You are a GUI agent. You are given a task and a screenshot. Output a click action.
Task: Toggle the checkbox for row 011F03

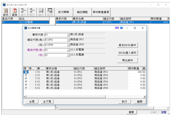(26, 78)
